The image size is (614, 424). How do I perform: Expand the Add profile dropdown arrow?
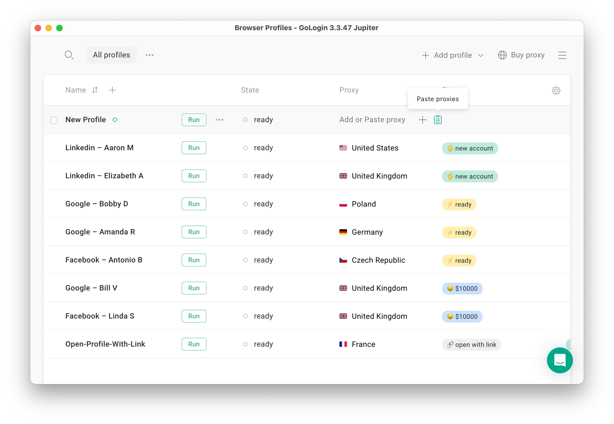[x=481, y=55]
